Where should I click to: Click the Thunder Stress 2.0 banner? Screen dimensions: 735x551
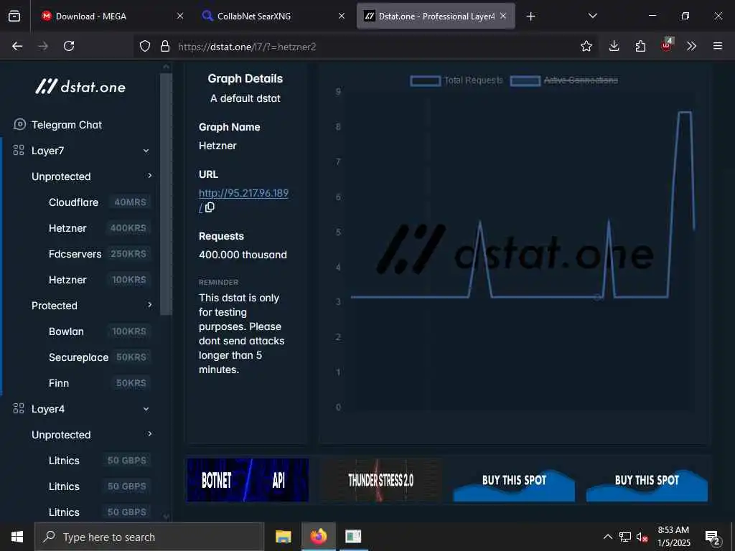[380, 480]
